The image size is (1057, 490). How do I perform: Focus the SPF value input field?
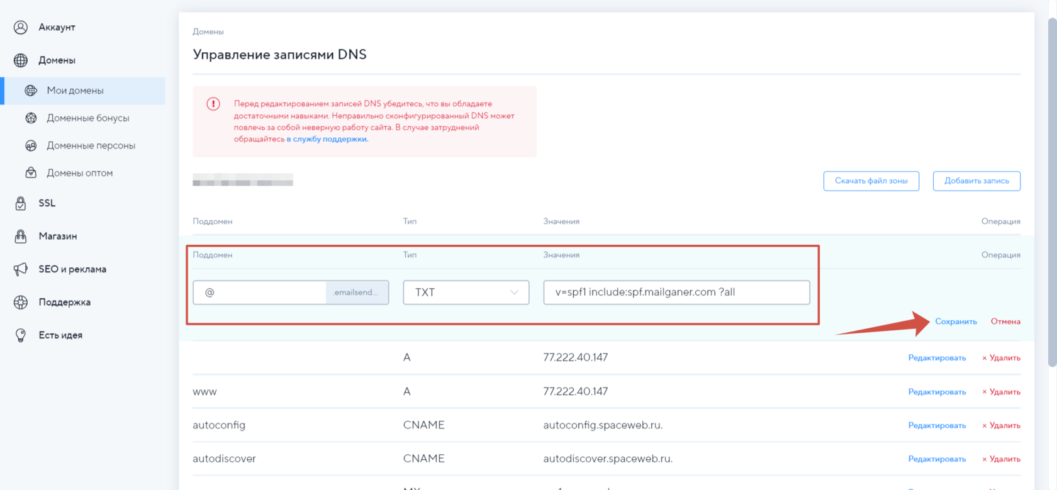pos(676,292)
